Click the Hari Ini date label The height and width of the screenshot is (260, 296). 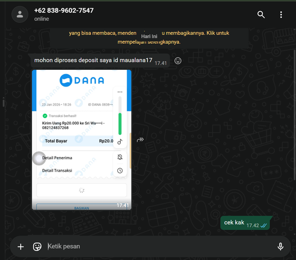click(149, 36)
